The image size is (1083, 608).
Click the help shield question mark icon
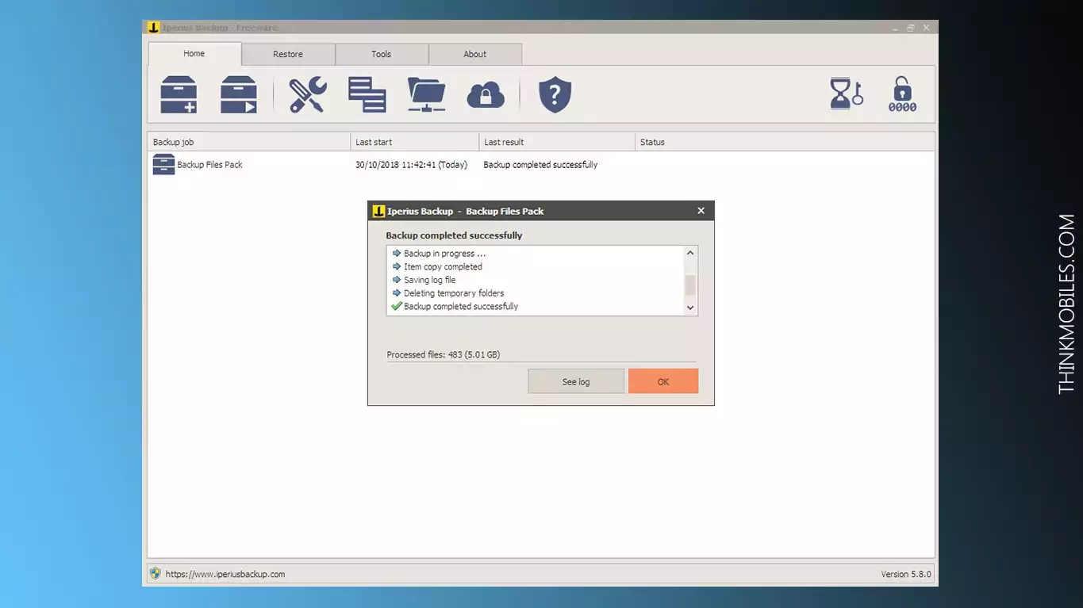555,95
